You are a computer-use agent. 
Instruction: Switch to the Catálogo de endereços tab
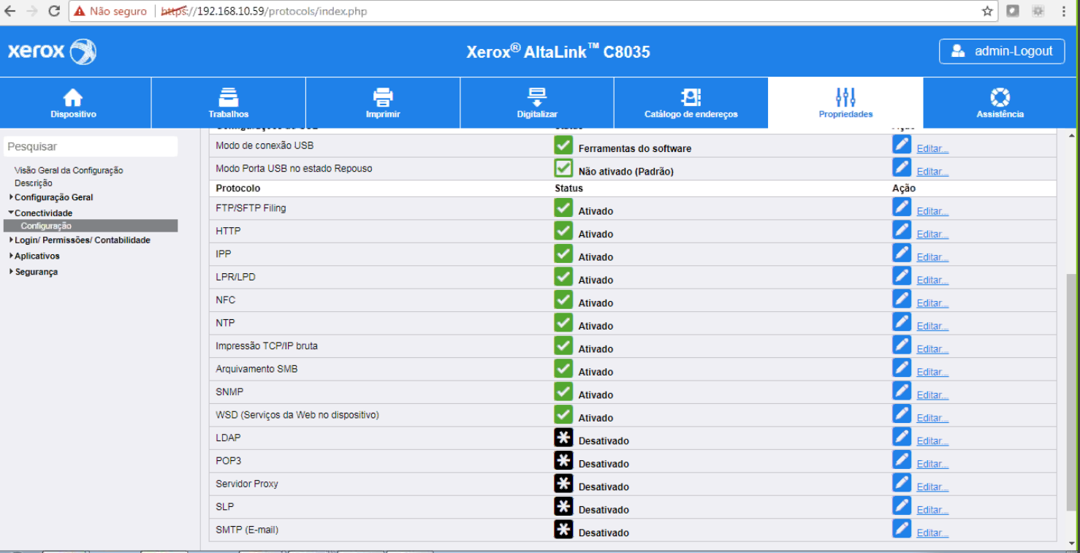click(691, 103)
